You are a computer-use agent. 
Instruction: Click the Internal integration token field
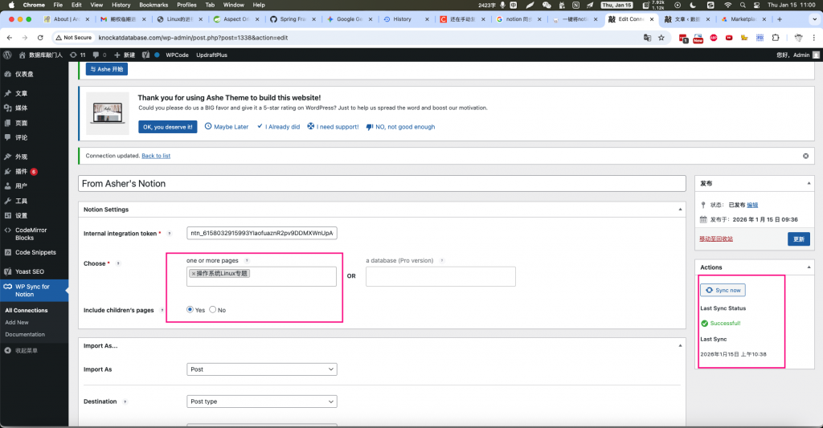click(261, 233)
